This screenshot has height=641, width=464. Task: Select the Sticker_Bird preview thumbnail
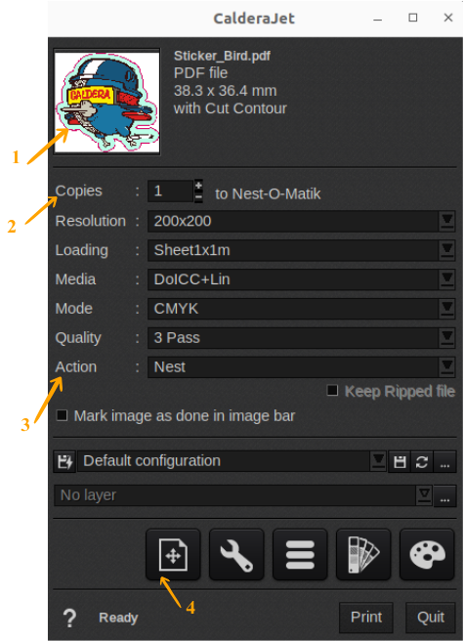click(x=107, y=102)
